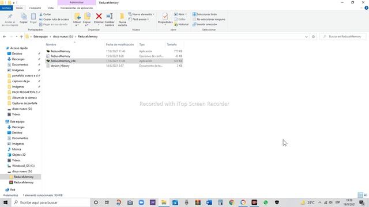The image size is (369, 207).
Task: Open the Nuevo elemento dropdown
Action: [x=141, y=14]
